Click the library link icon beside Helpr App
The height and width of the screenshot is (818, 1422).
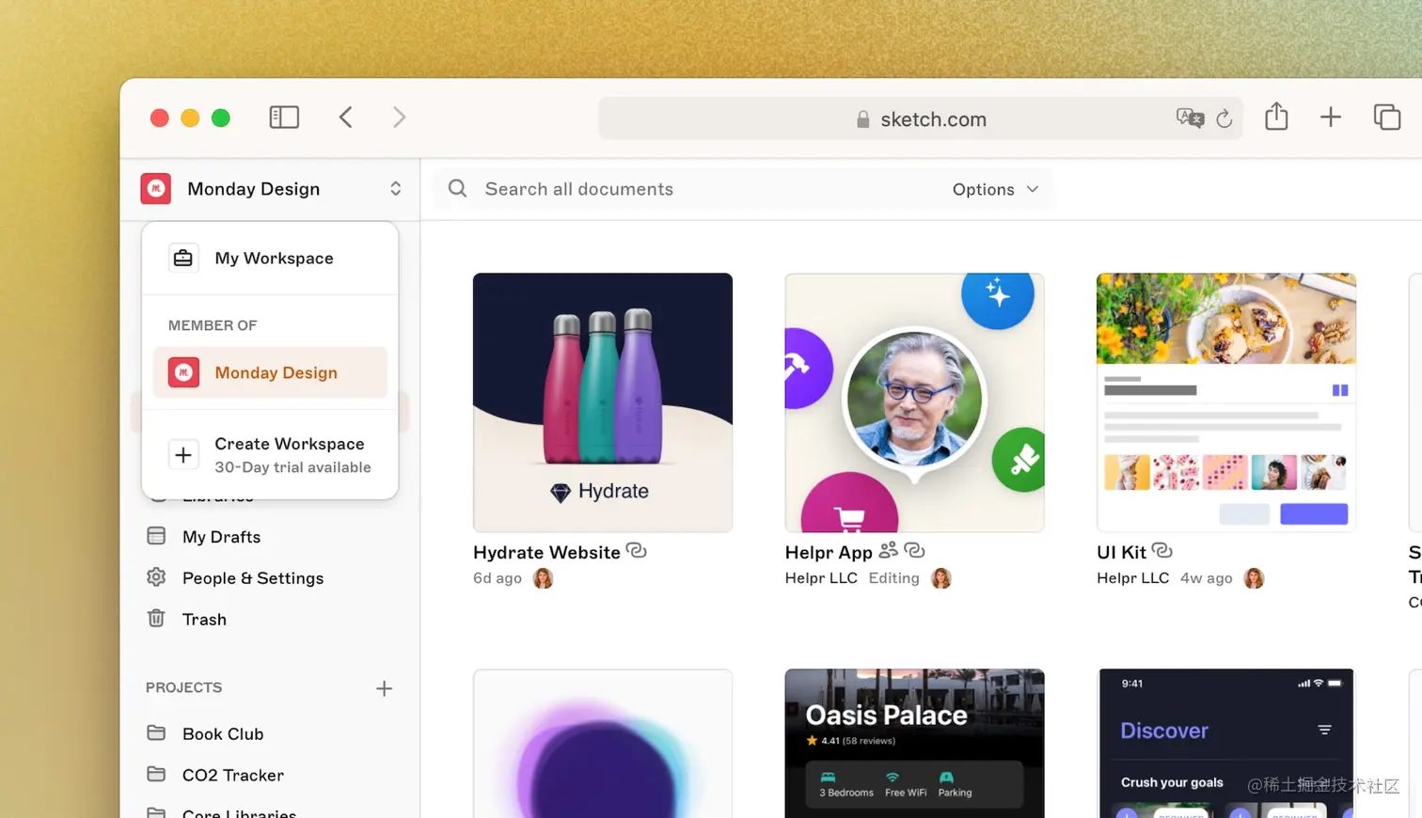(915, 550)
